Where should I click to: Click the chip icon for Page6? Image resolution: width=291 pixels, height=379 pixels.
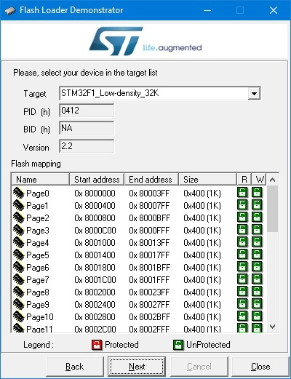tap(19, 267)
